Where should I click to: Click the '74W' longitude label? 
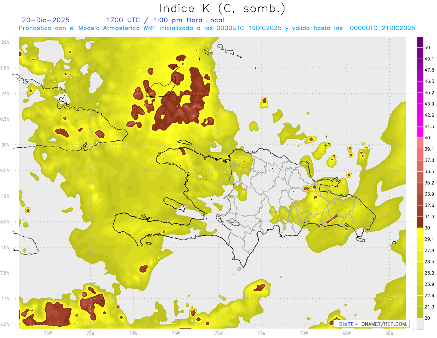coord(133,333)
